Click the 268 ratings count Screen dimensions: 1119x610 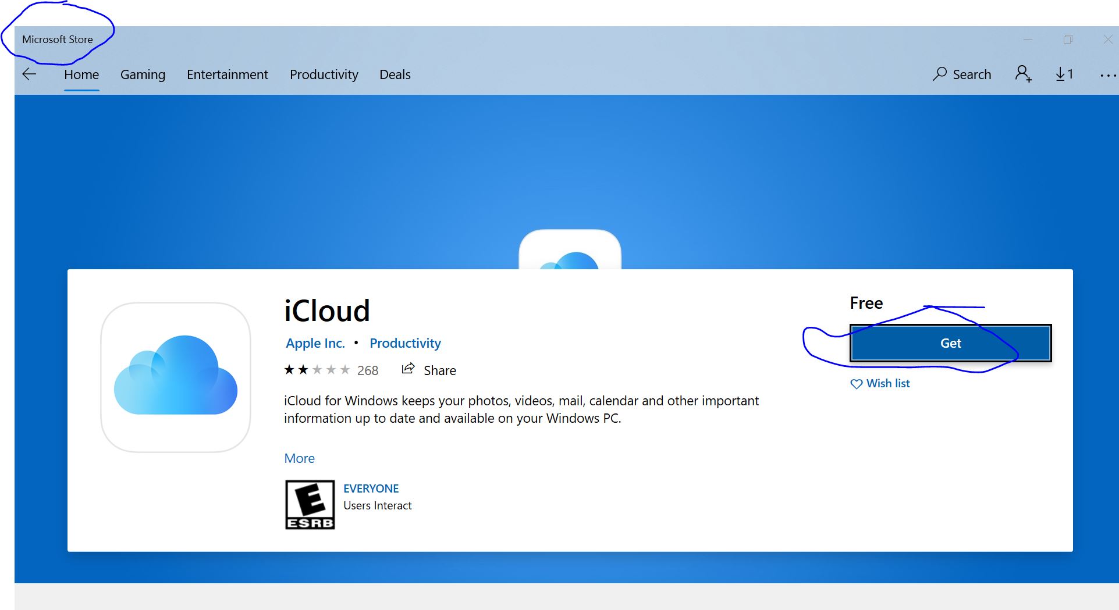(x=368, y=370)
